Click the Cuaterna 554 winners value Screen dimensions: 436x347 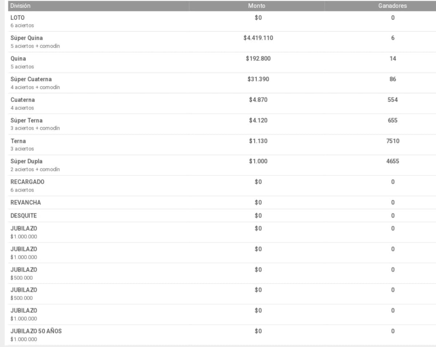[x=393, y=100]
